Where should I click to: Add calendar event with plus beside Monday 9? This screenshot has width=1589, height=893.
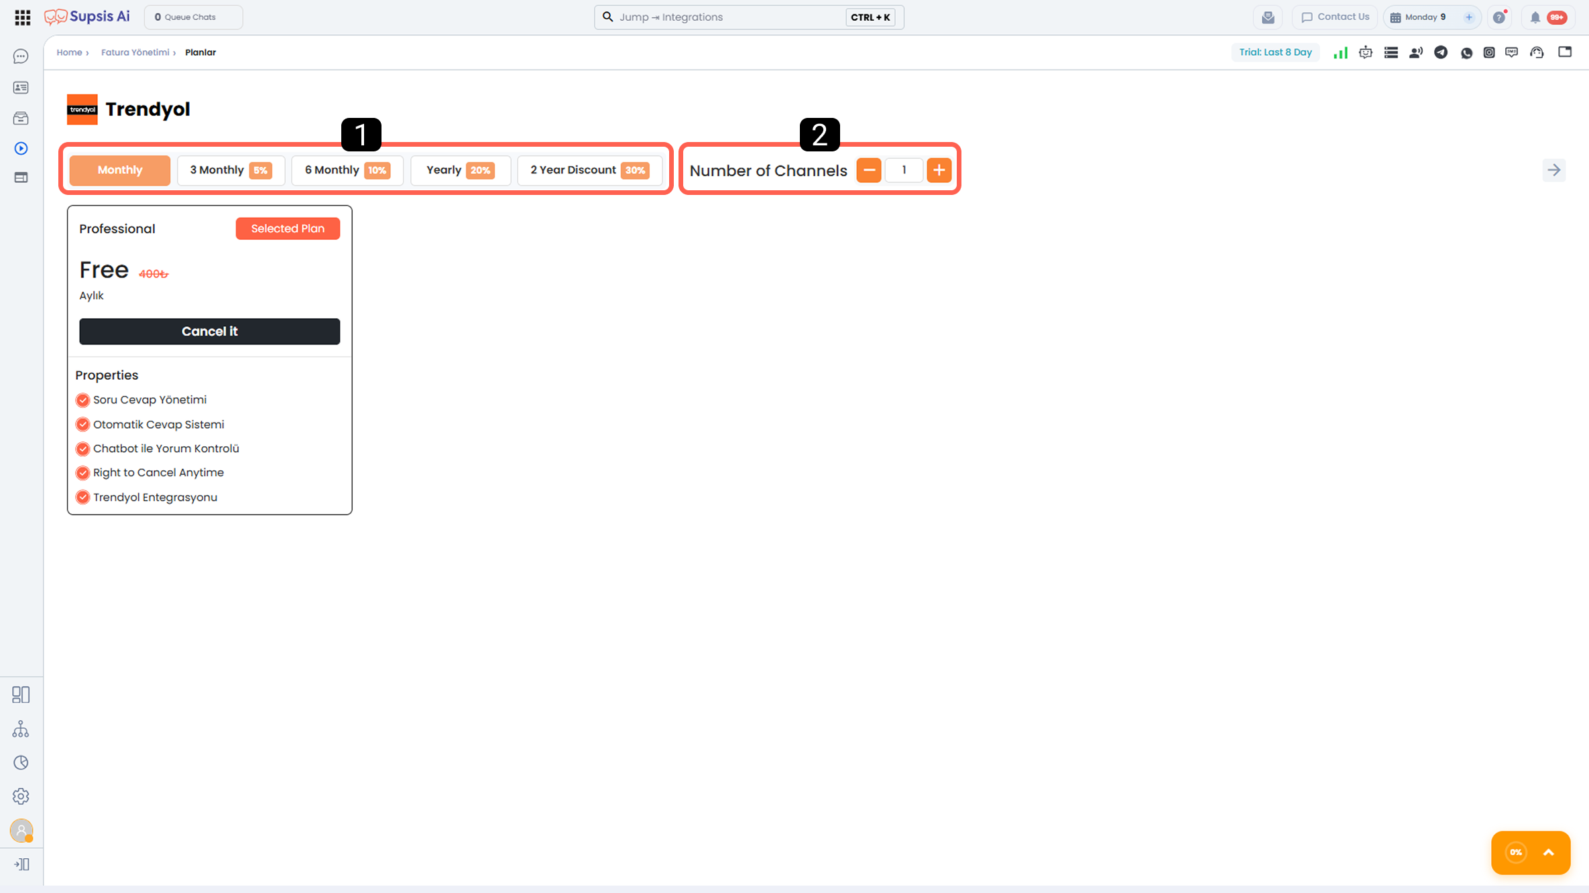[1469, 17]
